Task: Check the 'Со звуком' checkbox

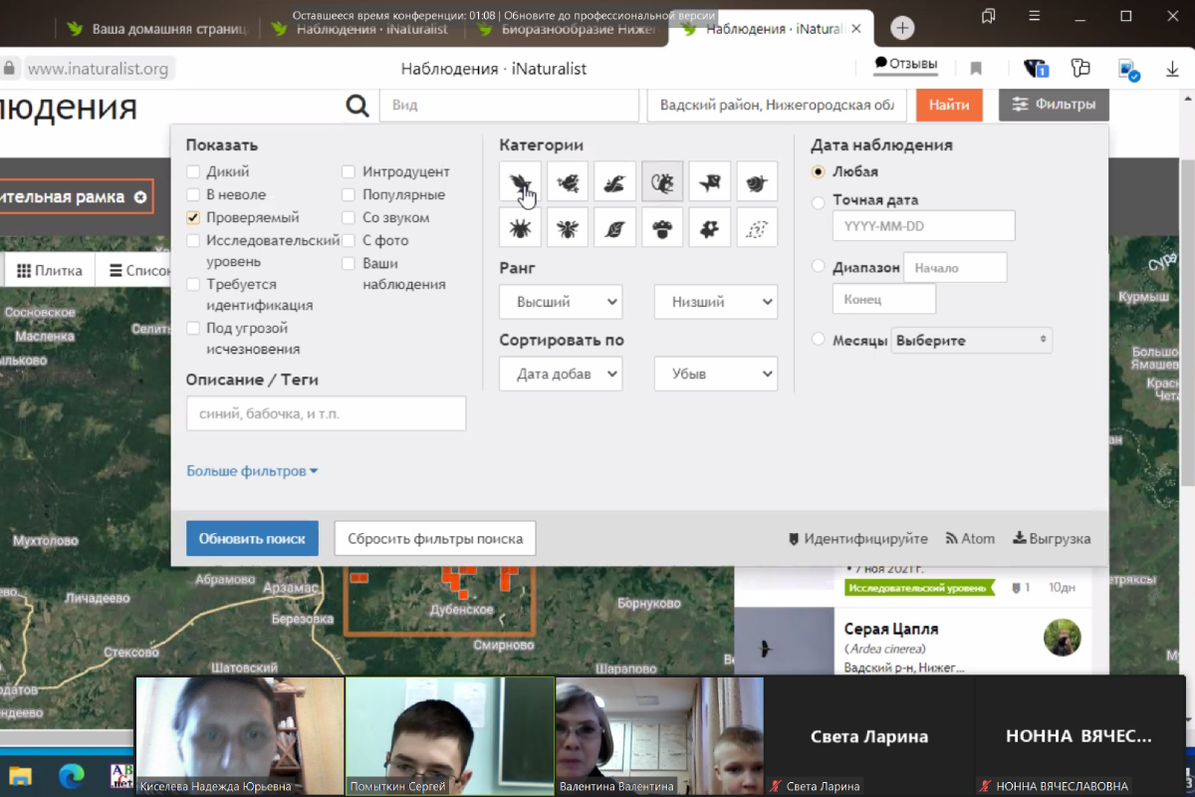Action: point(349,217)
